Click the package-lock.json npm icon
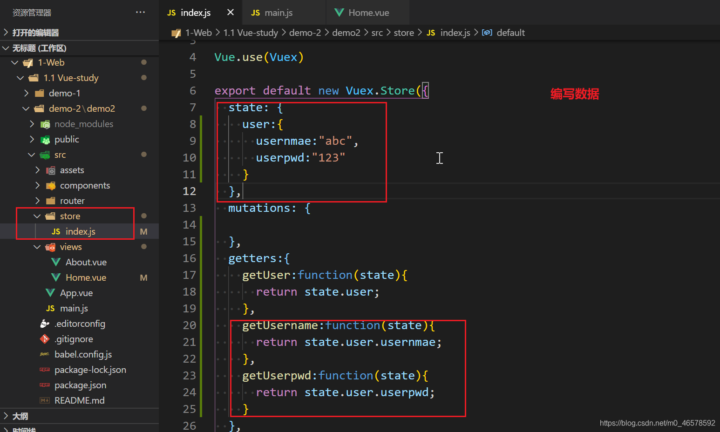The width and height of the screenshot is (720, 432). [x=45, y=370]
